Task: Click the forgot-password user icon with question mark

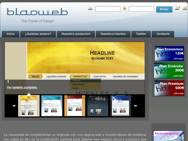Action: click(177, 8)
